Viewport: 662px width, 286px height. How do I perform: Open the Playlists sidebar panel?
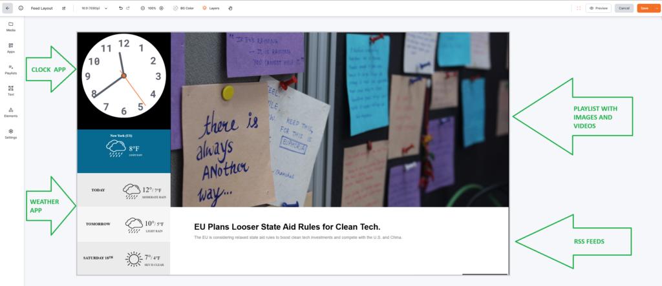click(11, 70)
